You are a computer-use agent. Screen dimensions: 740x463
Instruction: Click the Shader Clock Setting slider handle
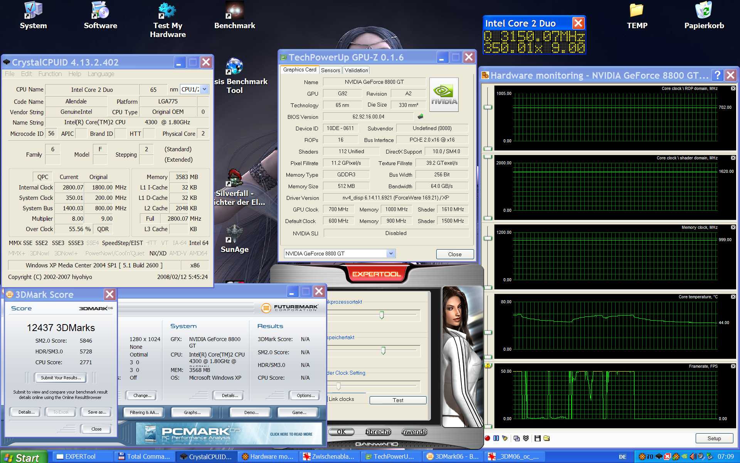338,386
